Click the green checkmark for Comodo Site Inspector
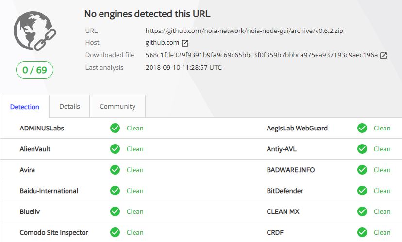 coord(115,232)
